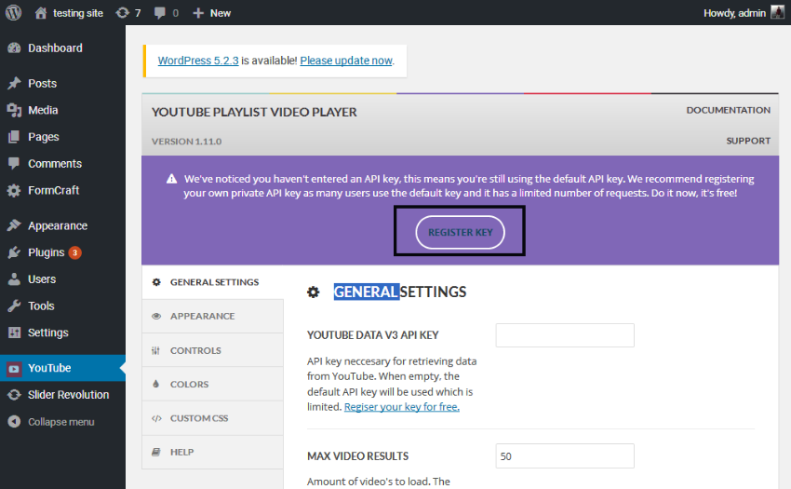The height and width of the screenshot is (489, 791).
Task: Click the Plugins plug icon
Action: click(14, 252)
